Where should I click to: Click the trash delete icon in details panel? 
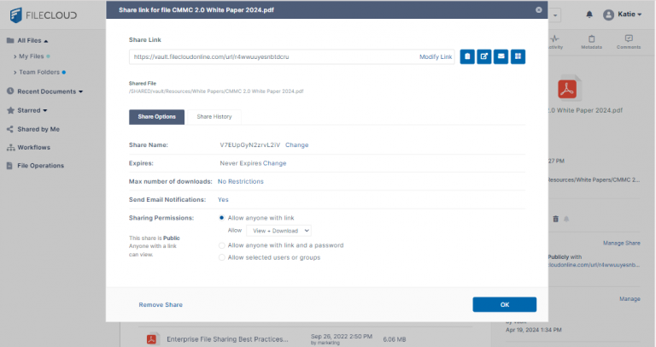pyautogui.click(x=555, y=219)
